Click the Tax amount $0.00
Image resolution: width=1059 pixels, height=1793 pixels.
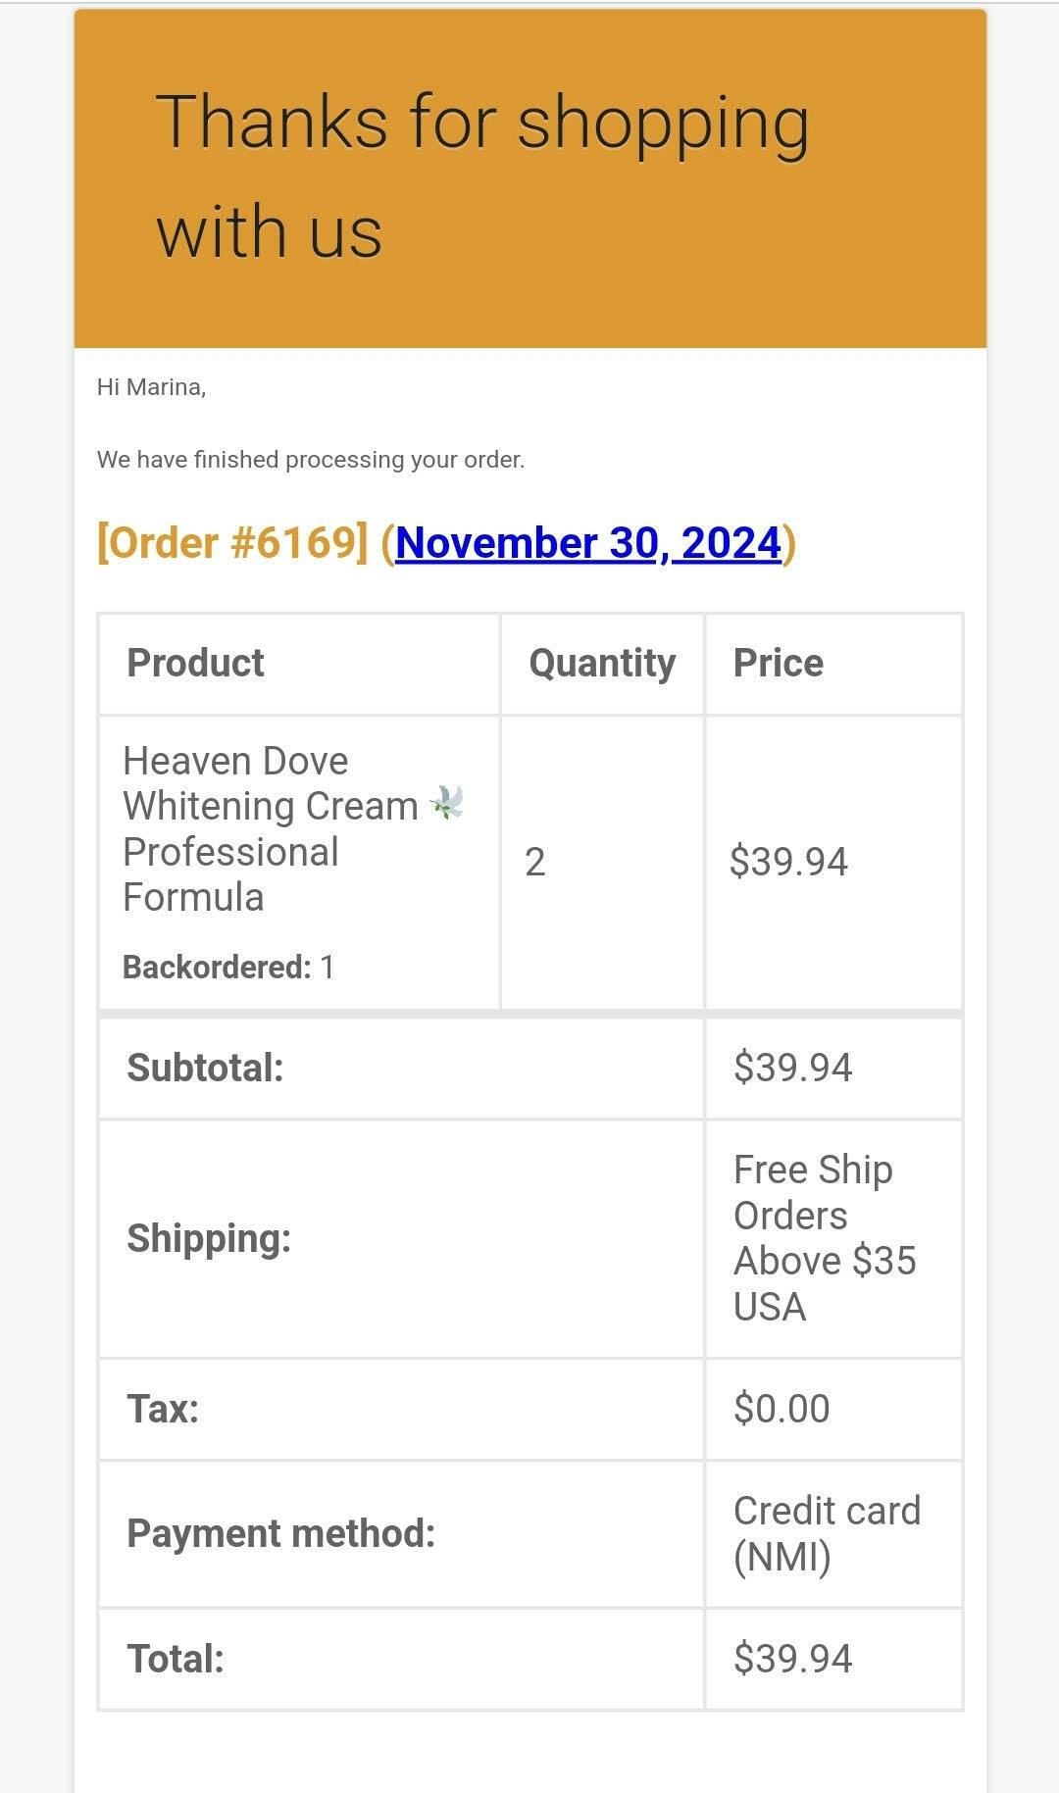(x=782, y=1409)
